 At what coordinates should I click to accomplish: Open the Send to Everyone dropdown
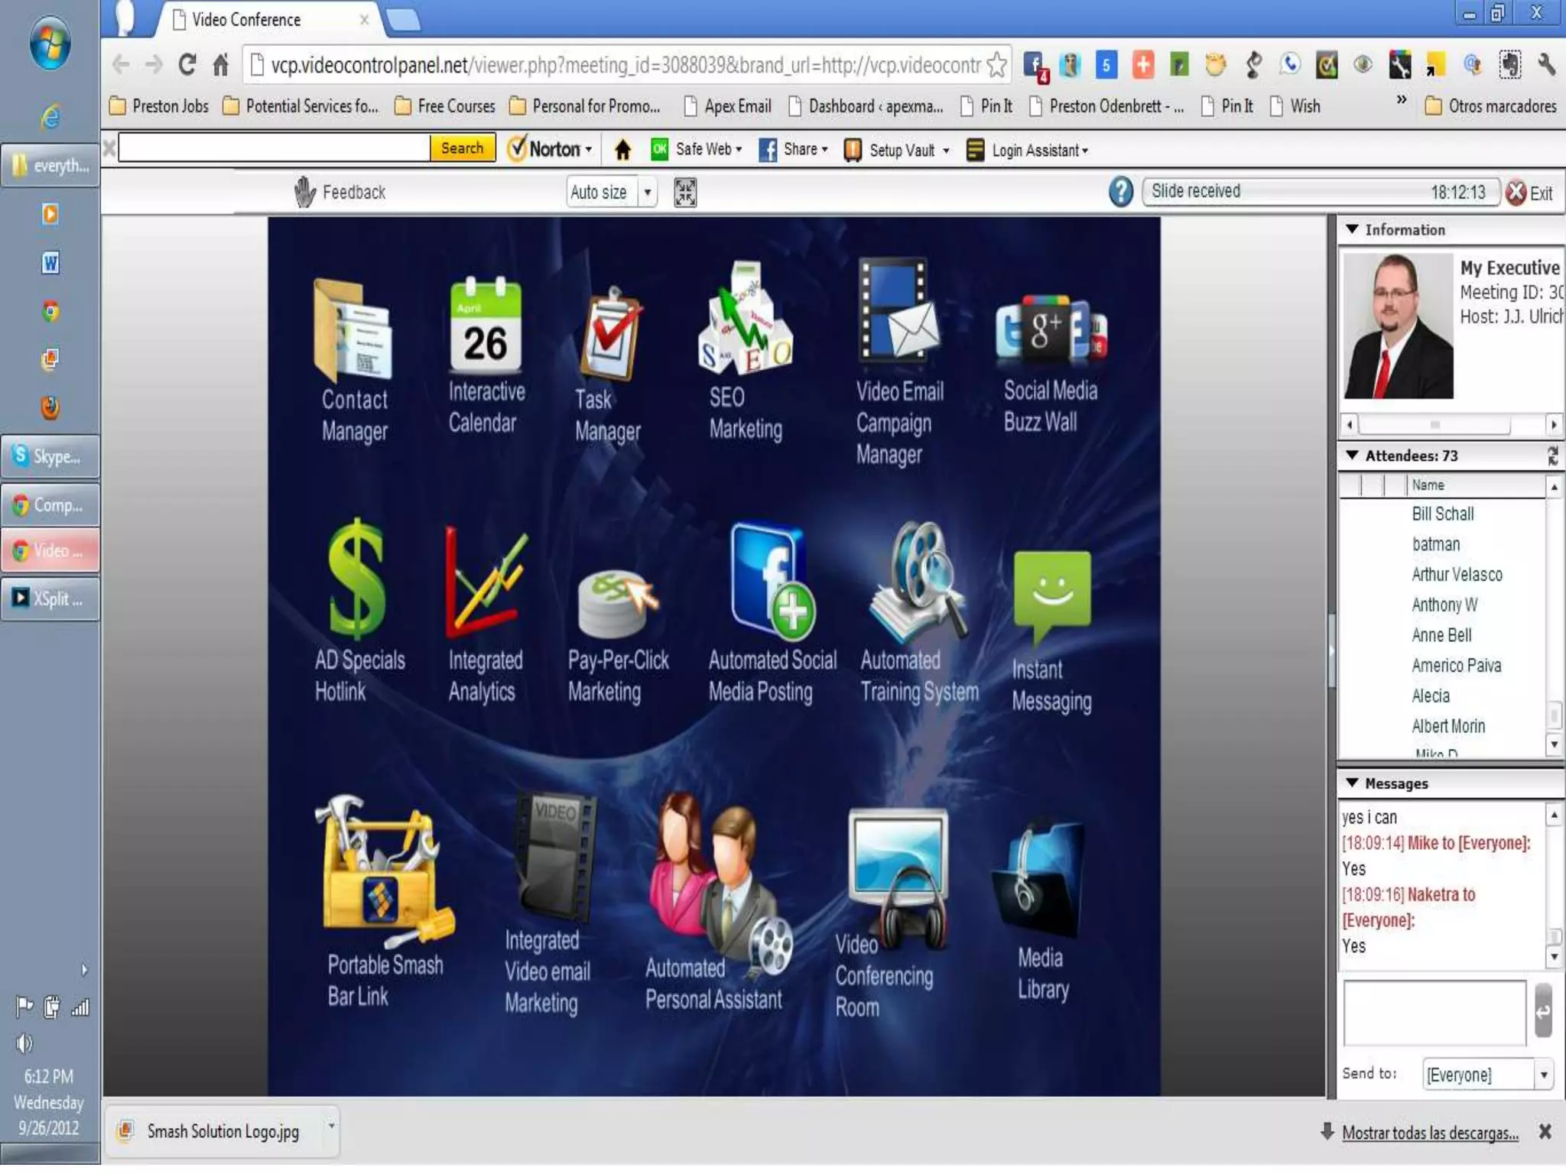click(1543, 1075)
